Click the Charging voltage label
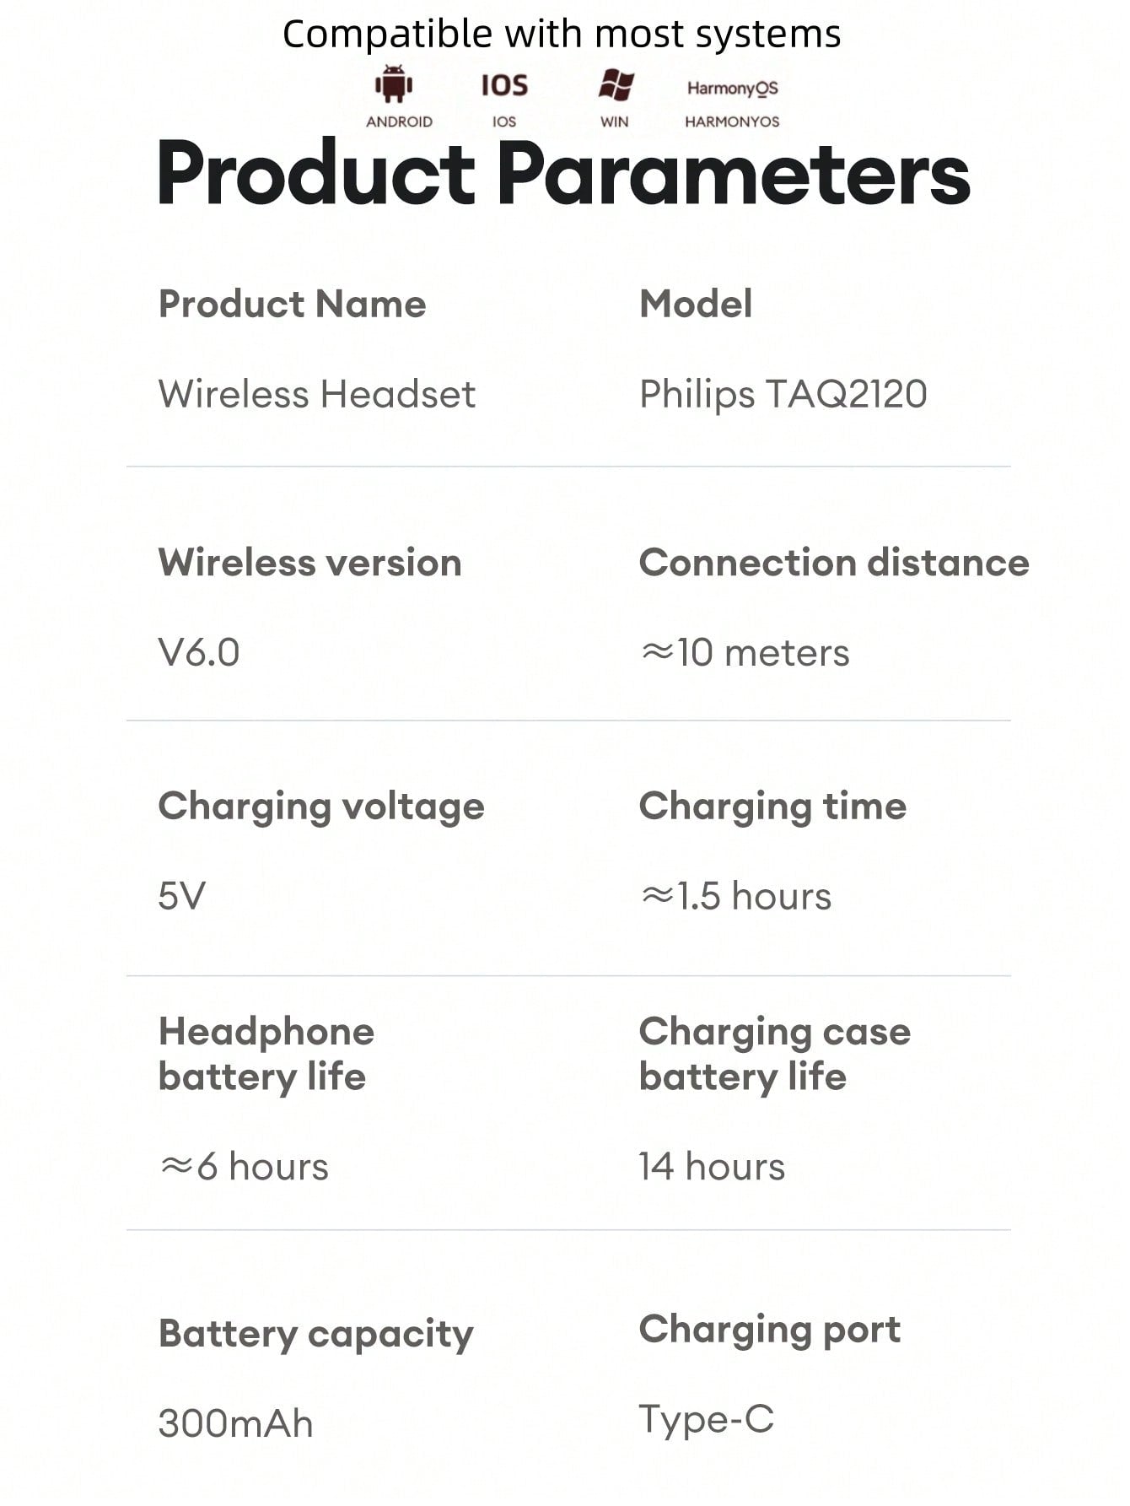 click(x=321, y=807)
